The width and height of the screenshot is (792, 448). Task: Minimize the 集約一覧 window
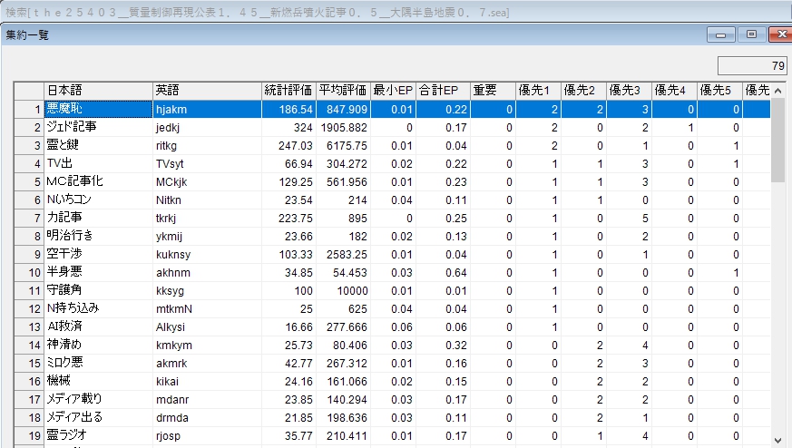click(x=722, y=34)
